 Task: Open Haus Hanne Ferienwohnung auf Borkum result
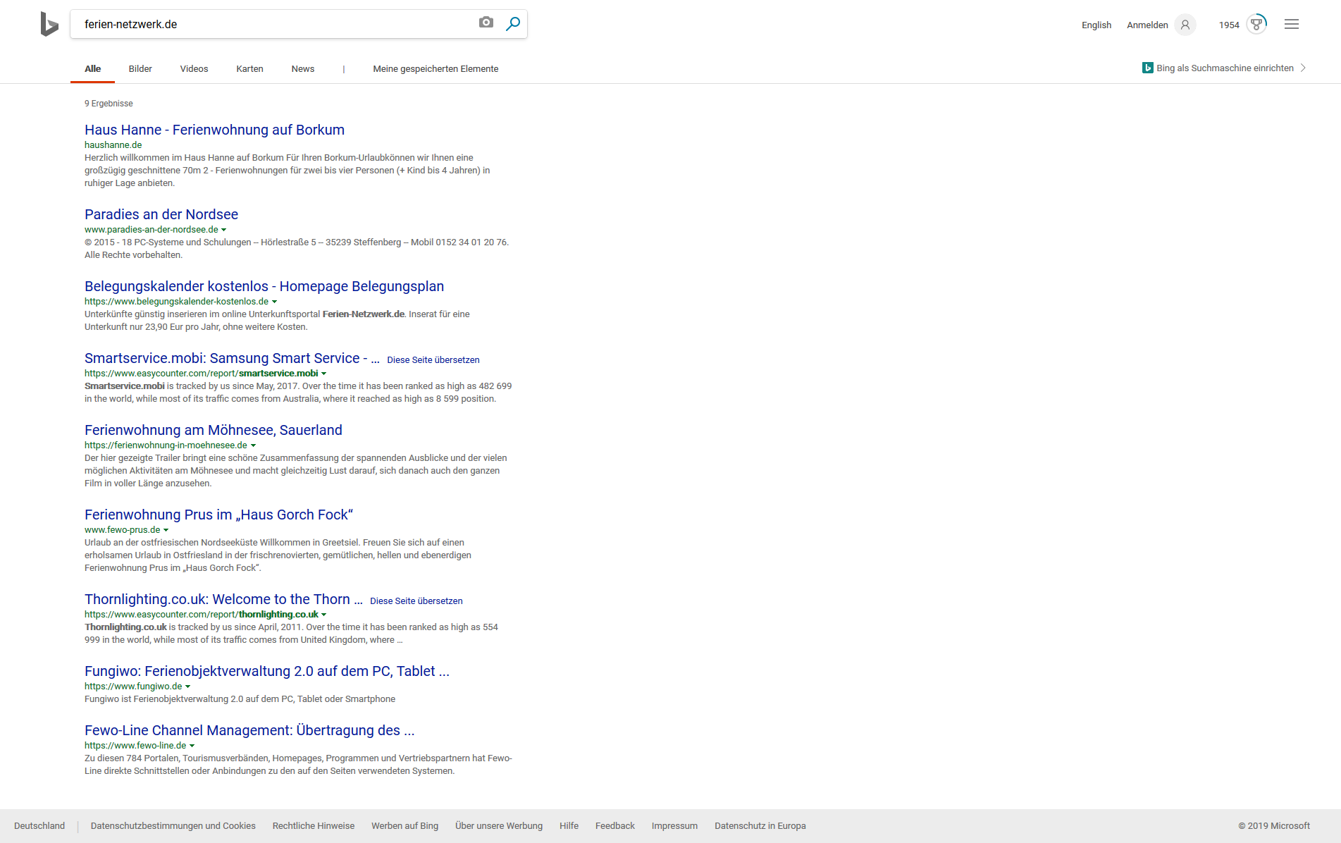(x=214, y=130)
